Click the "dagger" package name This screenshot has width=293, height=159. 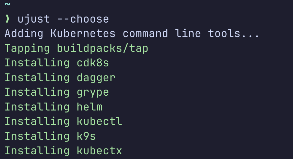(x=96, y=77)
